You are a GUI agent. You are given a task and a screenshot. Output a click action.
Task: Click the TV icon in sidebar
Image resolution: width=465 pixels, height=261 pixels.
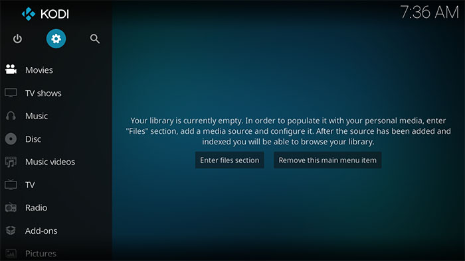coord(11,185)
